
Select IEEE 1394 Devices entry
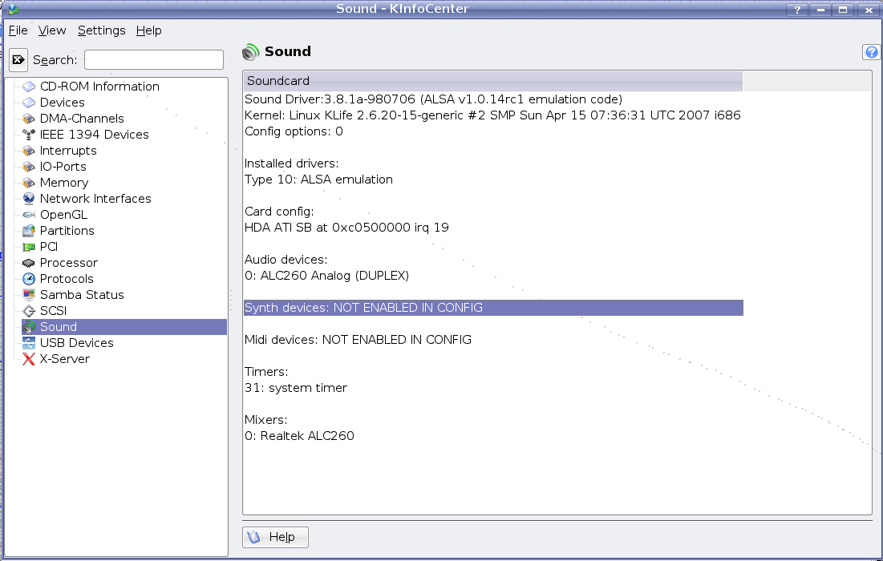coord(94,135)
